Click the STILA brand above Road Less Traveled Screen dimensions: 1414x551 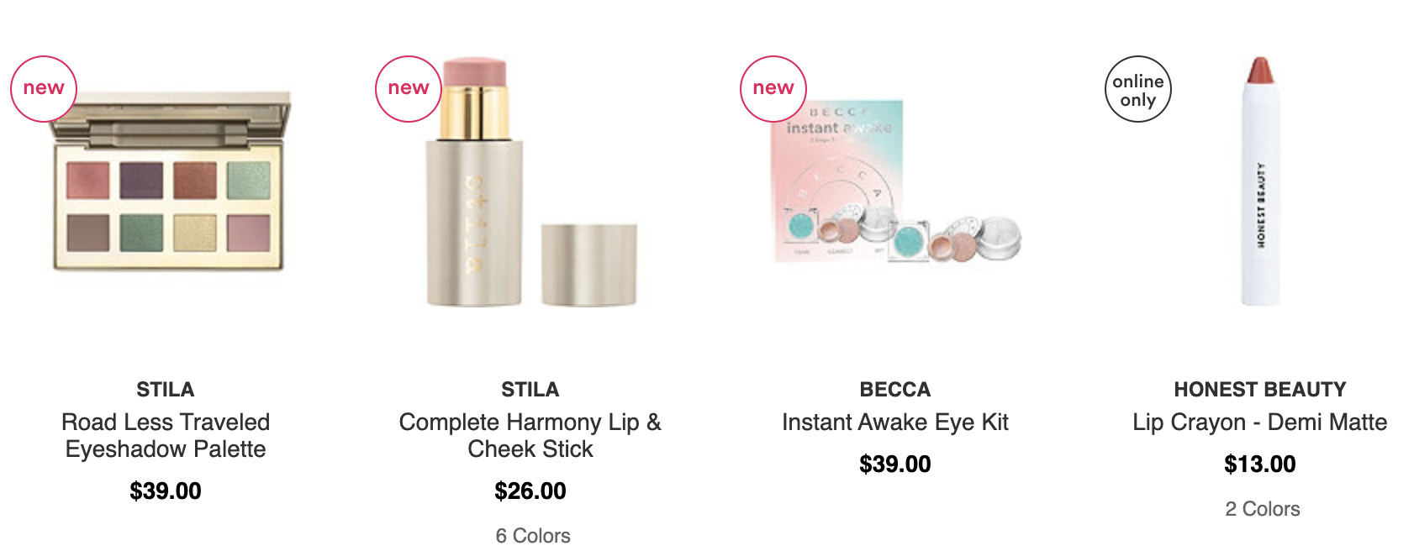tap(166, 390)
